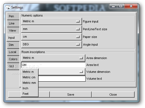Image resolution: width=145 pixels, height=108 pixels.
Task: Click the Volume text input field
Action: [x=62, y=79]
